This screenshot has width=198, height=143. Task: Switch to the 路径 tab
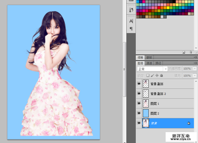tap(158, 63)
